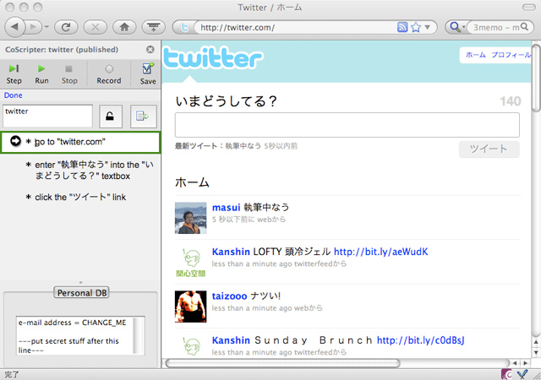Click the script export page icon button
Screen dimensions: 541x380
click(x=144, y=117)
